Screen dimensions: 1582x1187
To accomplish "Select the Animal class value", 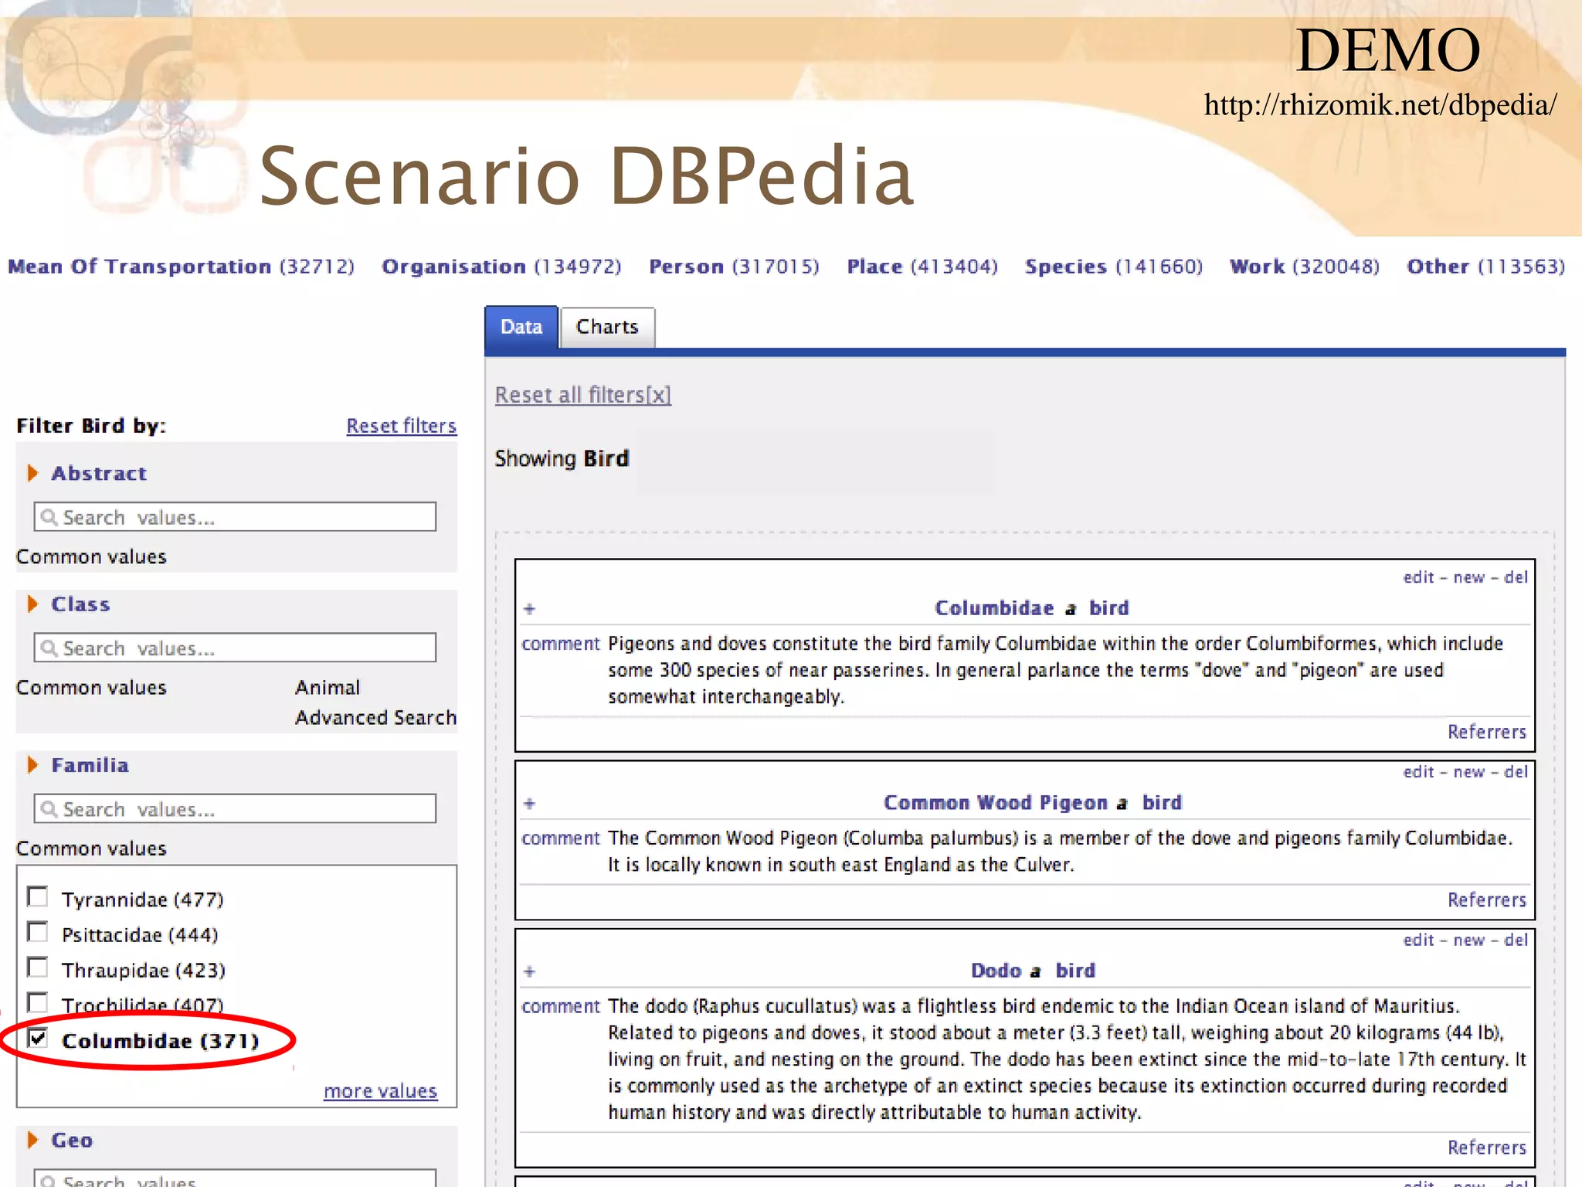I will (328, 688).
